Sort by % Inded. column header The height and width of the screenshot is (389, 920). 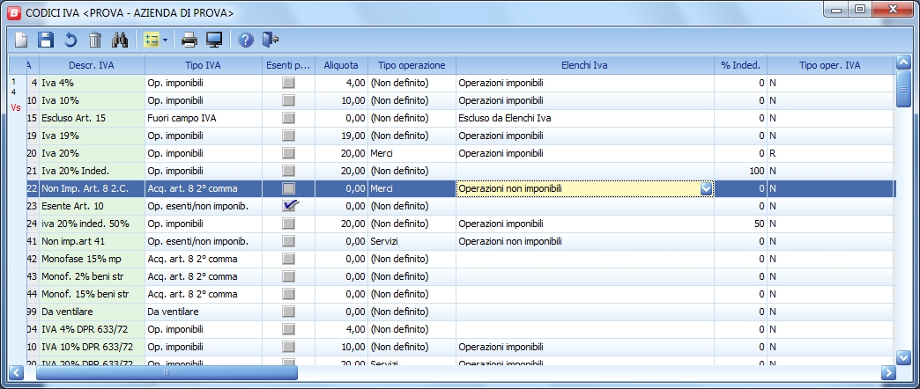(740, 66)
